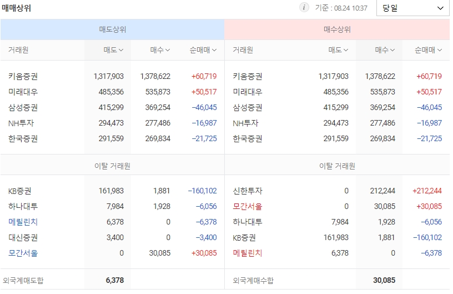Select 삼성증권 in the 매도상위 list
453x294 pixels.
pyautogui.click(x=23, y=107)
